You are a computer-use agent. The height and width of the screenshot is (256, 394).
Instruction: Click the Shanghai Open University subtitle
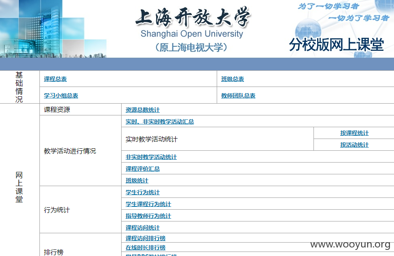point(192,34)
